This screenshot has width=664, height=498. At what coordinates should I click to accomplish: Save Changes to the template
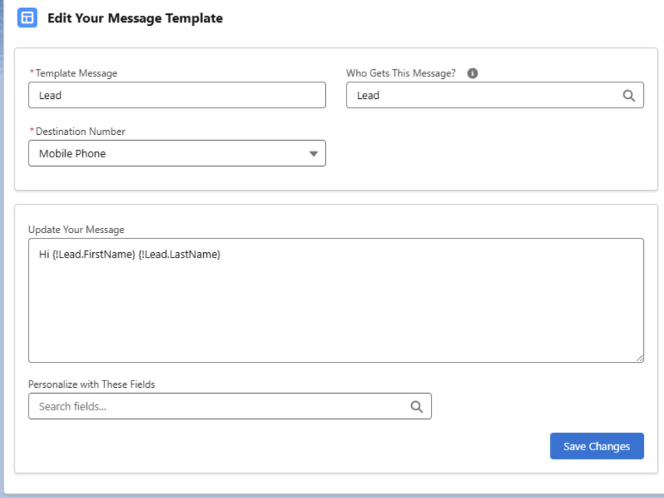(597, 446)
